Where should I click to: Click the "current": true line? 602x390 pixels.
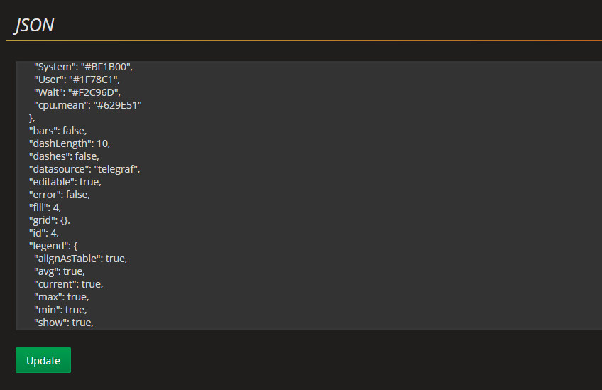69,284
